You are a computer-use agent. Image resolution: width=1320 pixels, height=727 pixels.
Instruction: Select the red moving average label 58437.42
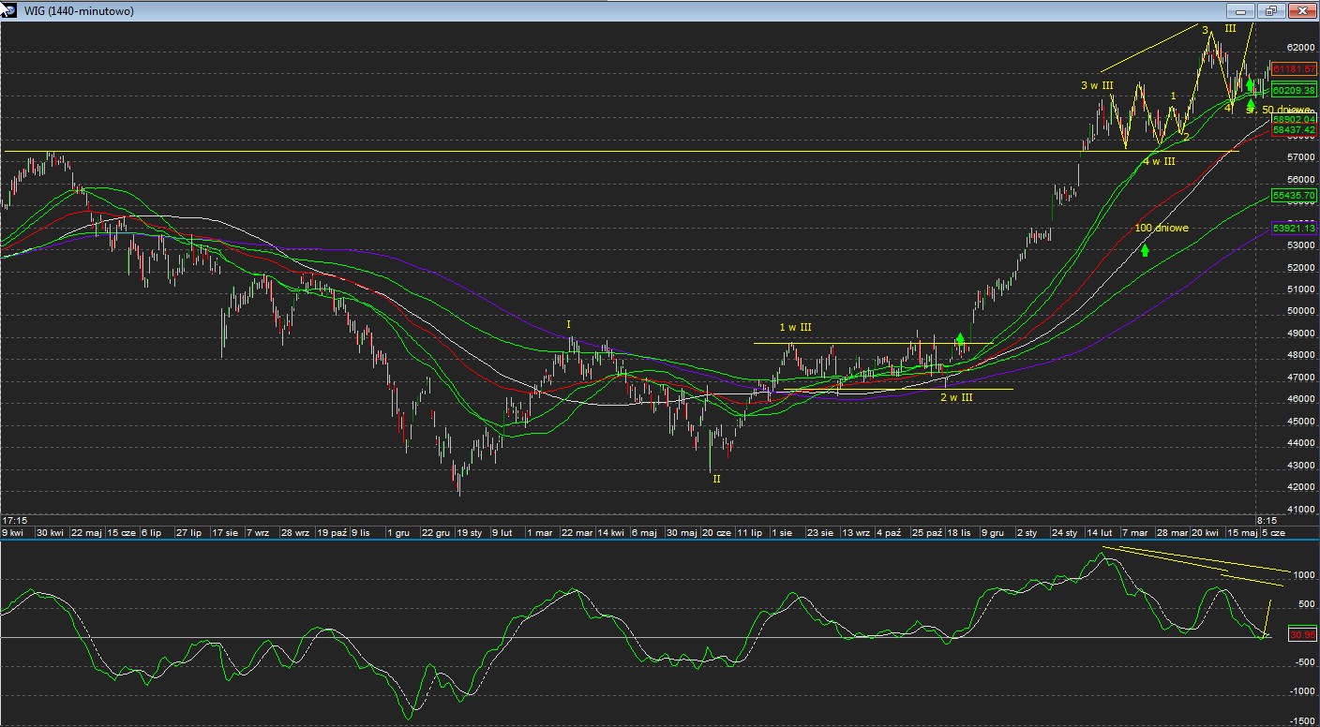click(1294, 130)
